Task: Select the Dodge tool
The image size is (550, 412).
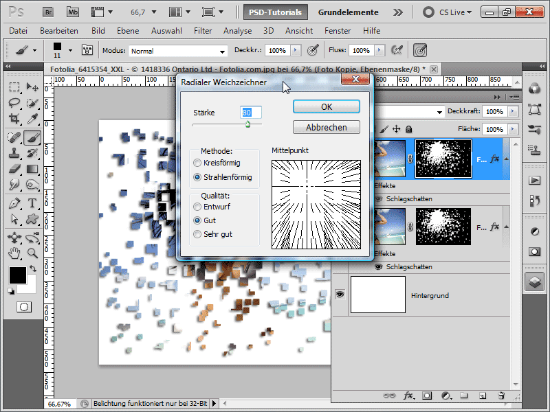Action: pyautogui.click(x=32, y=185)
